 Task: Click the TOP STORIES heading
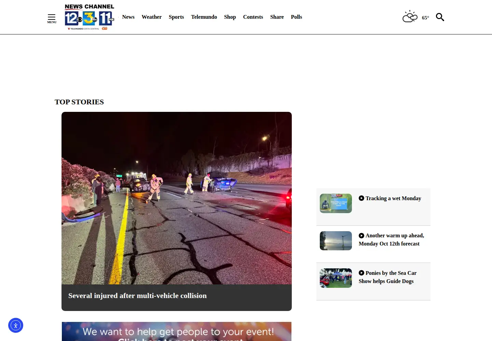(79, 102)
